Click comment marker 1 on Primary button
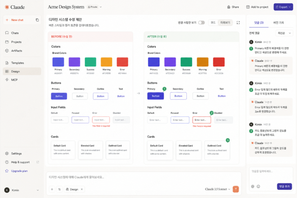The height and width of the screenshot is (198, 297). tap(164, 89)
